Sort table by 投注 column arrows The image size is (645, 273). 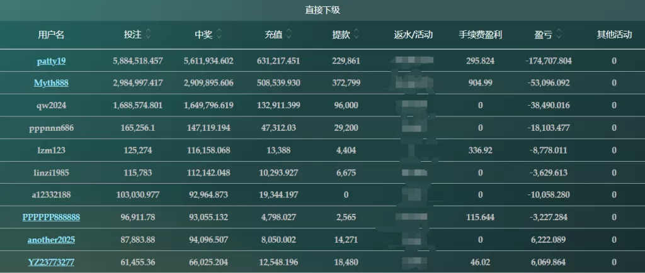point(149,35)
